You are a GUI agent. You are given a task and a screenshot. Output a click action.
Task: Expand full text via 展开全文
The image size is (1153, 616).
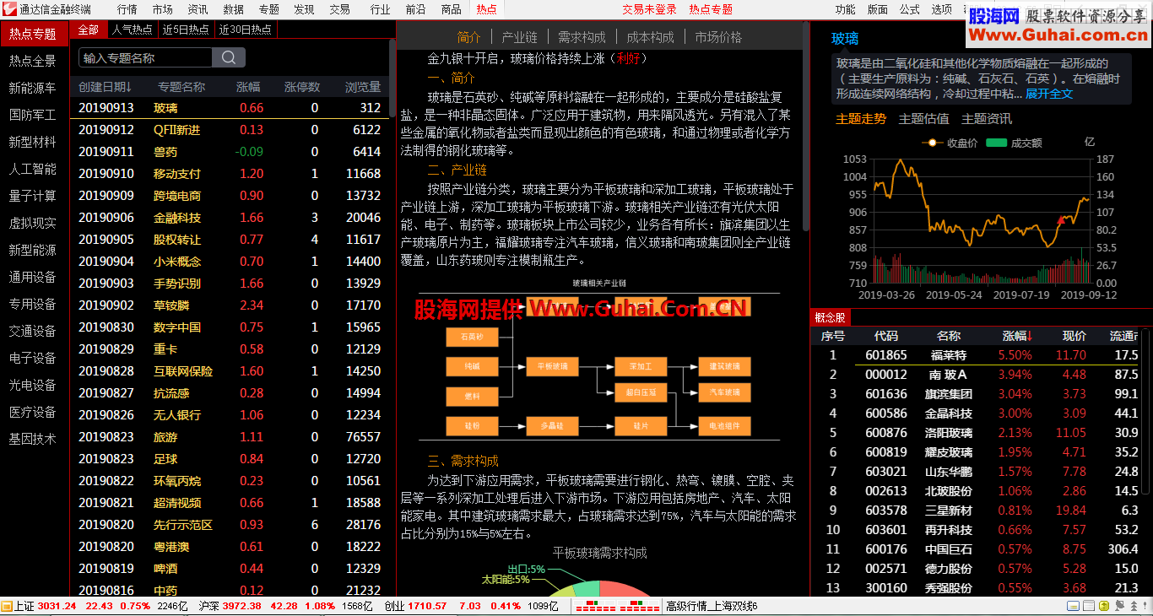click(x=1049, y=94)
